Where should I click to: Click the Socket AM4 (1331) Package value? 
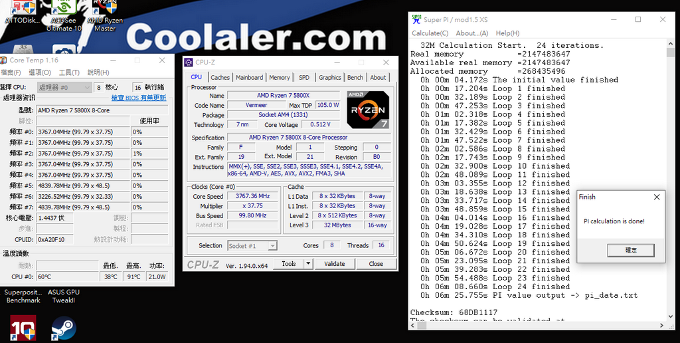point(284,115)
